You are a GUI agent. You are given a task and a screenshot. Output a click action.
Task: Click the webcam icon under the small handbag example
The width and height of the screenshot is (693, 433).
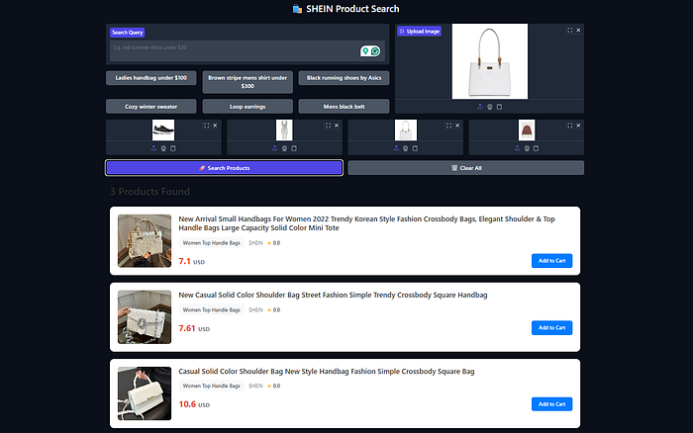[406, 148]
